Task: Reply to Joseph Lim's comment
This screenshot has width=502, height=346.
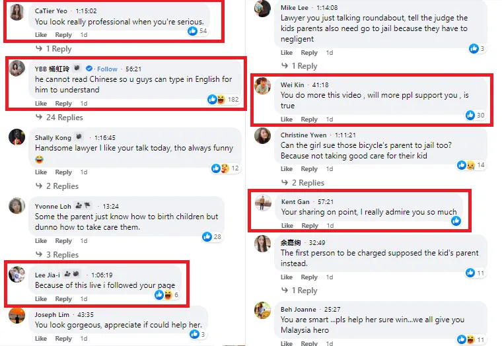Action: pyautogui.click(x=63, y=339)
